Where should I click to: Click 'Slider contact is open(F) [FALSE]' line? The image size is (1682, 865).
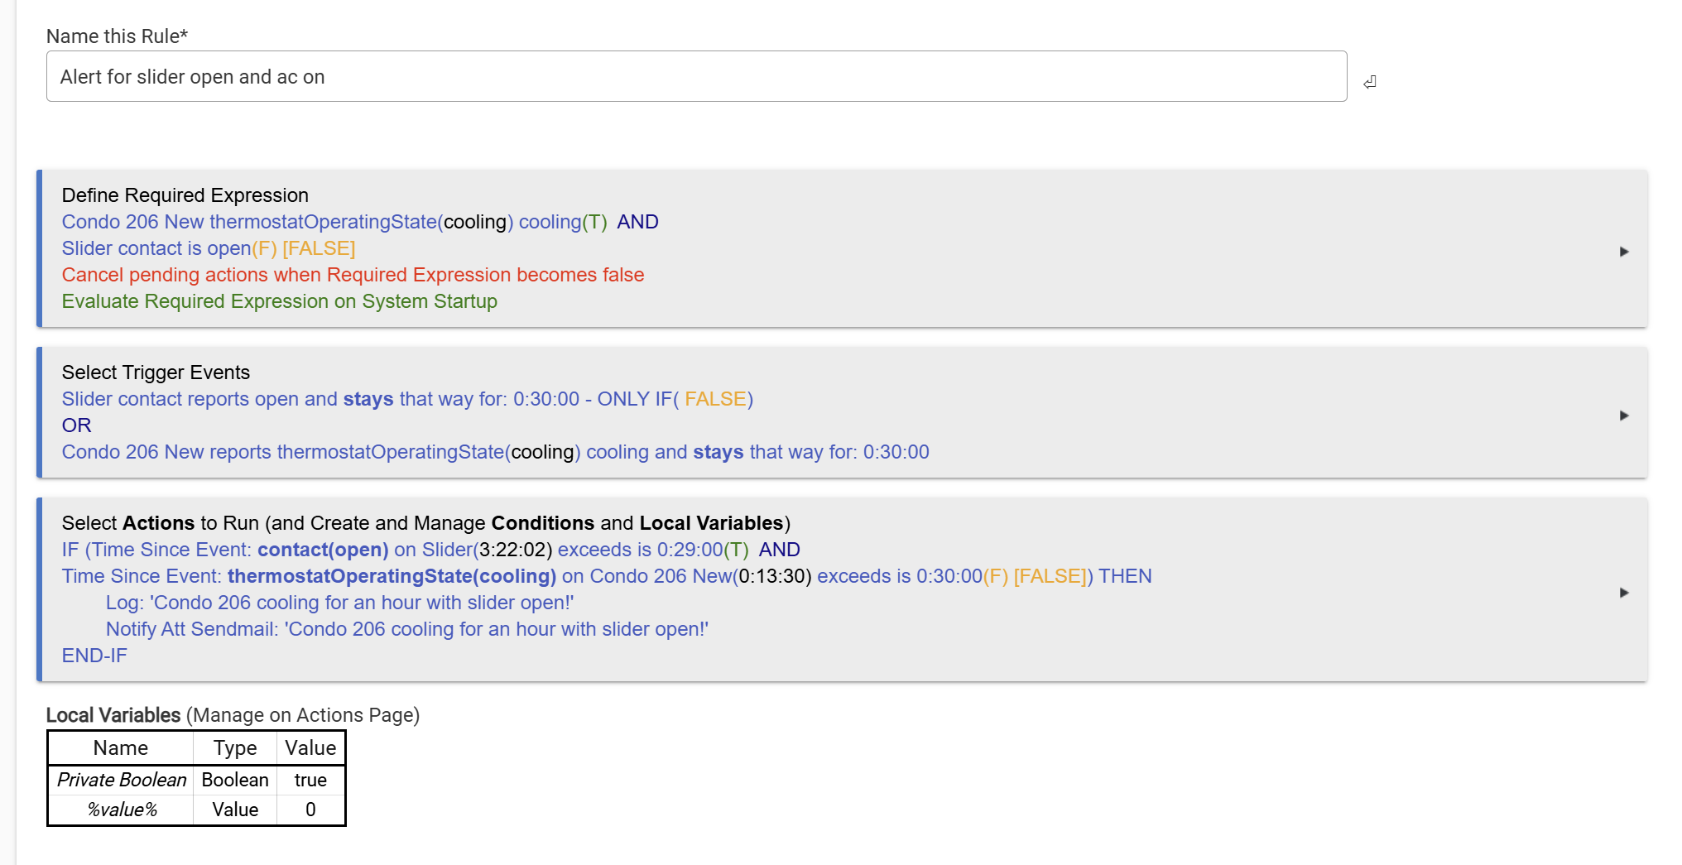[209, 248]
